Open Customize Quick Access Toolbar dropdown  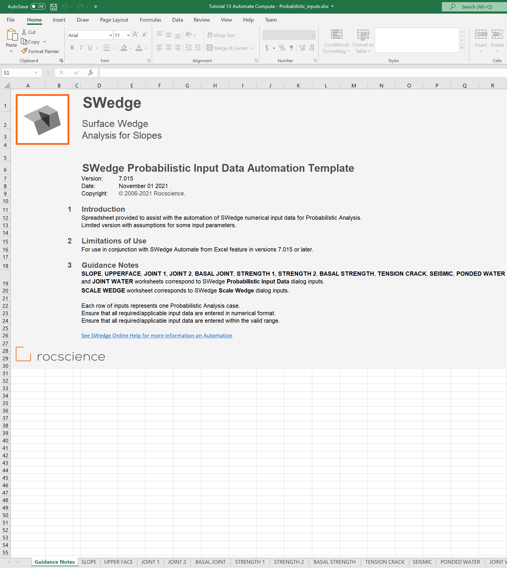tap(96, 7)
